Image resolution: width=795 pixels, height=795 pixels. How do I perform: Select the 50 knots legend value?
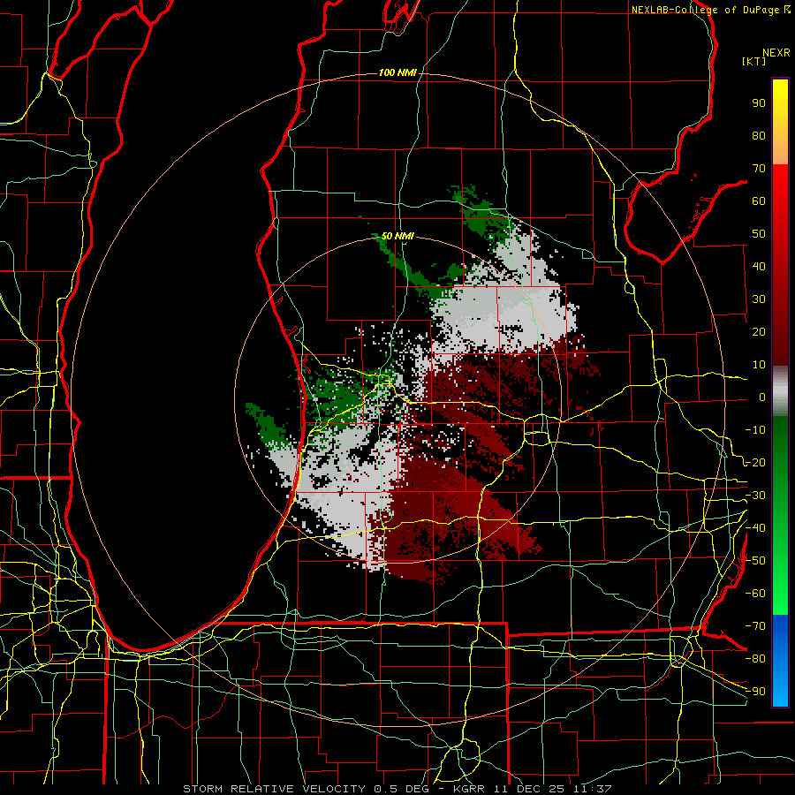tap(759, 234)
